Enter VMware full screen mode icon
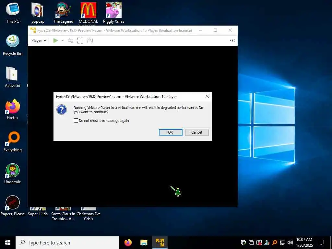The image size is (332, 249). point(80,41)
